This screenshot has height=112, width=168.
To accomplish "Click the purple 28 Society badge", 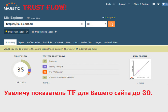I will (45, 67).
